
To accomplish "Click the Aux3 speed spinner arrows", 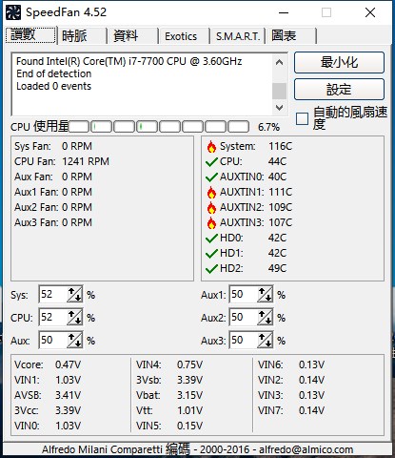I will pos(265,341).
